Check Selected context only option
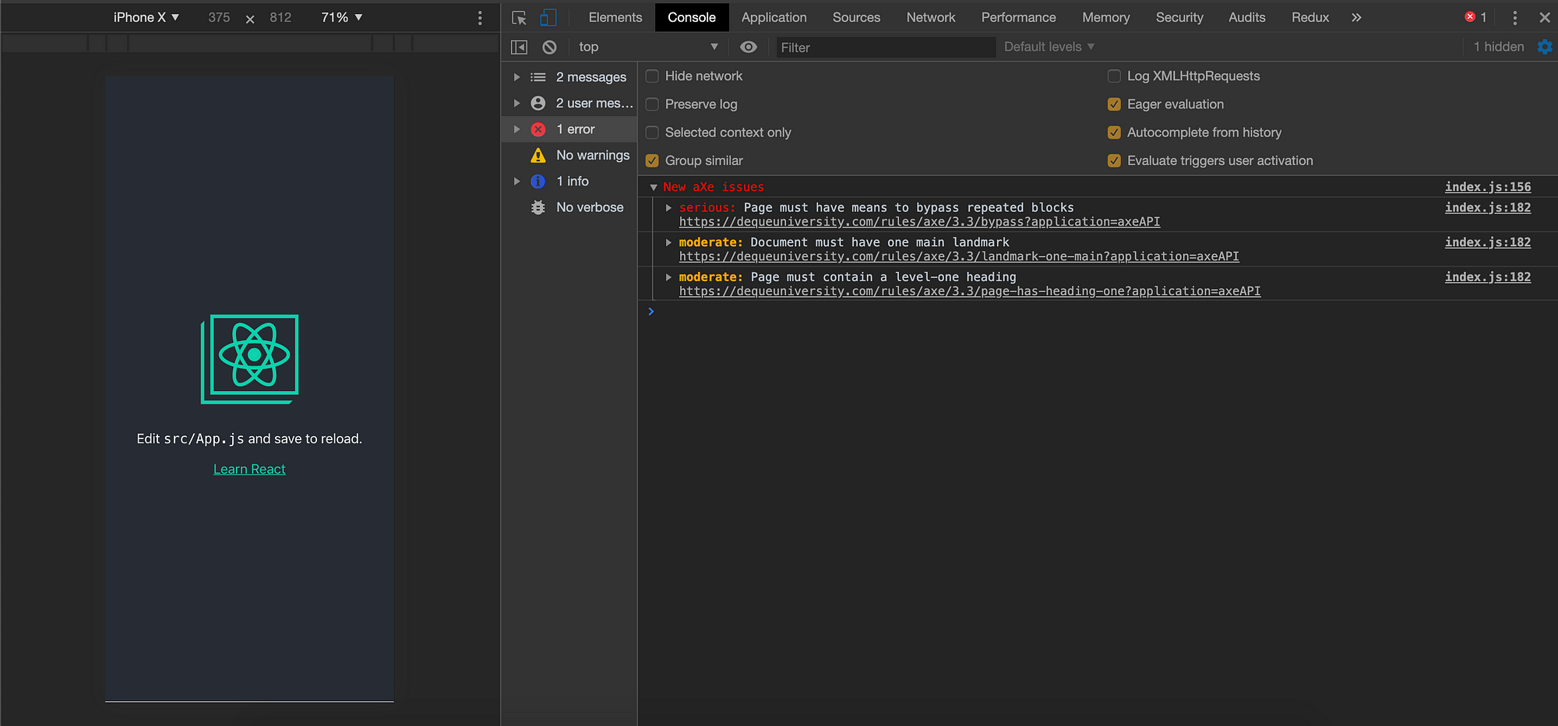This screenshot has width=1558, height=726. (x=652, y=132)
